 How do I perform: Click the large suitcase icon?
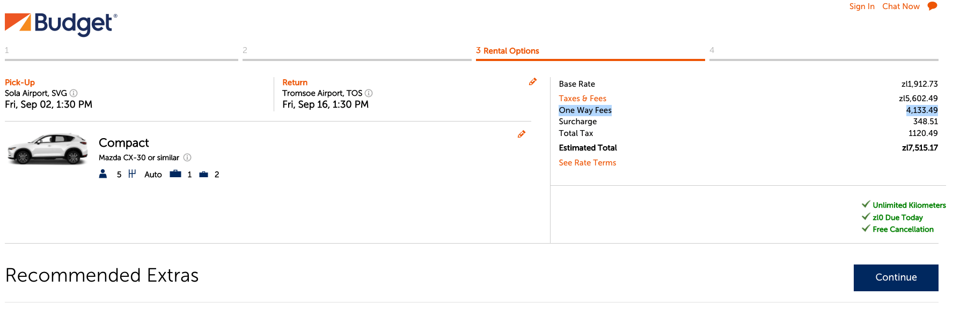[x=175, y=174]
